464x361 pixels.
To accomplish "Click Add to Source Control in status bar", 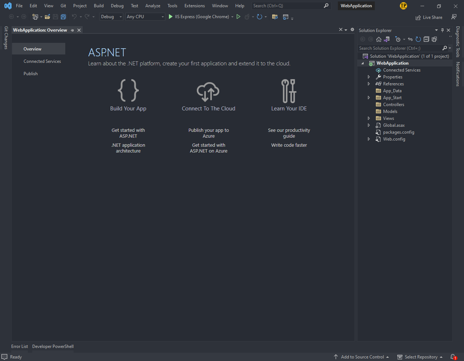I will (x=361, y=357).
